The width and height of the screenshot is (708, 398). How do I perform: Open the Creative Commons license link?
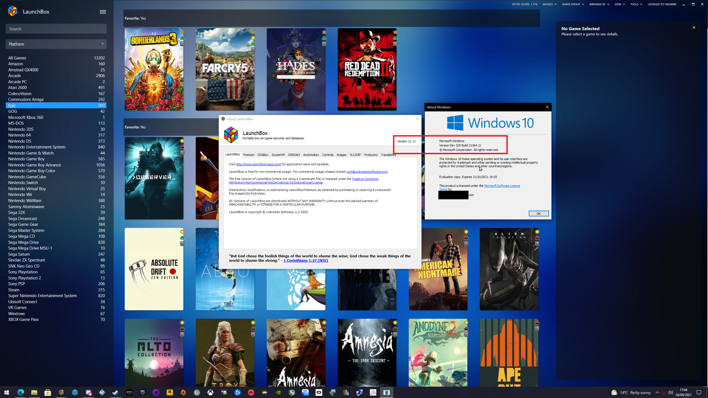(303, 180)
